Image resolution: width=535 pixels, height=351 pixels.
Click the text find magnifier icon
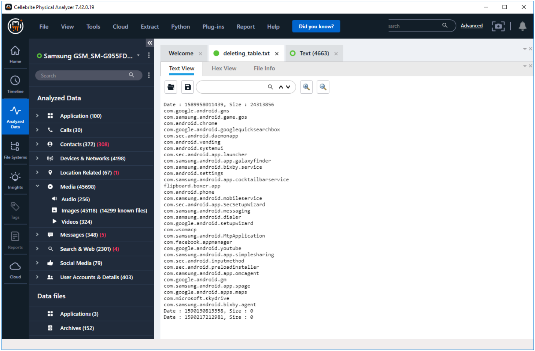point(270,87)
